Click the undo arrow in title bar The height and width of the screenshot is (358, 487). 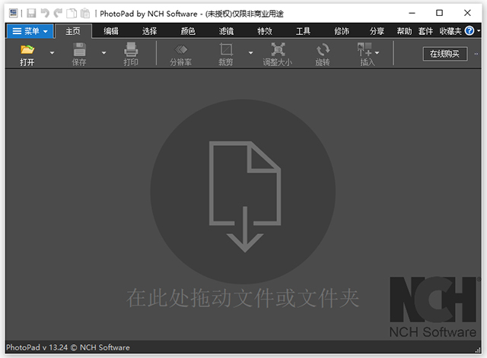coord(45,13)
